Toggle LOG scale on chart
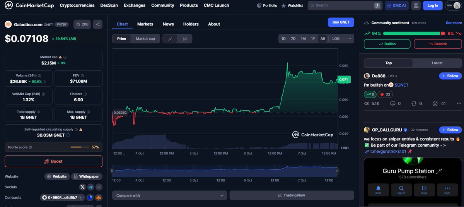The height and width of the screenshot is (207, 464). [336, 39]
